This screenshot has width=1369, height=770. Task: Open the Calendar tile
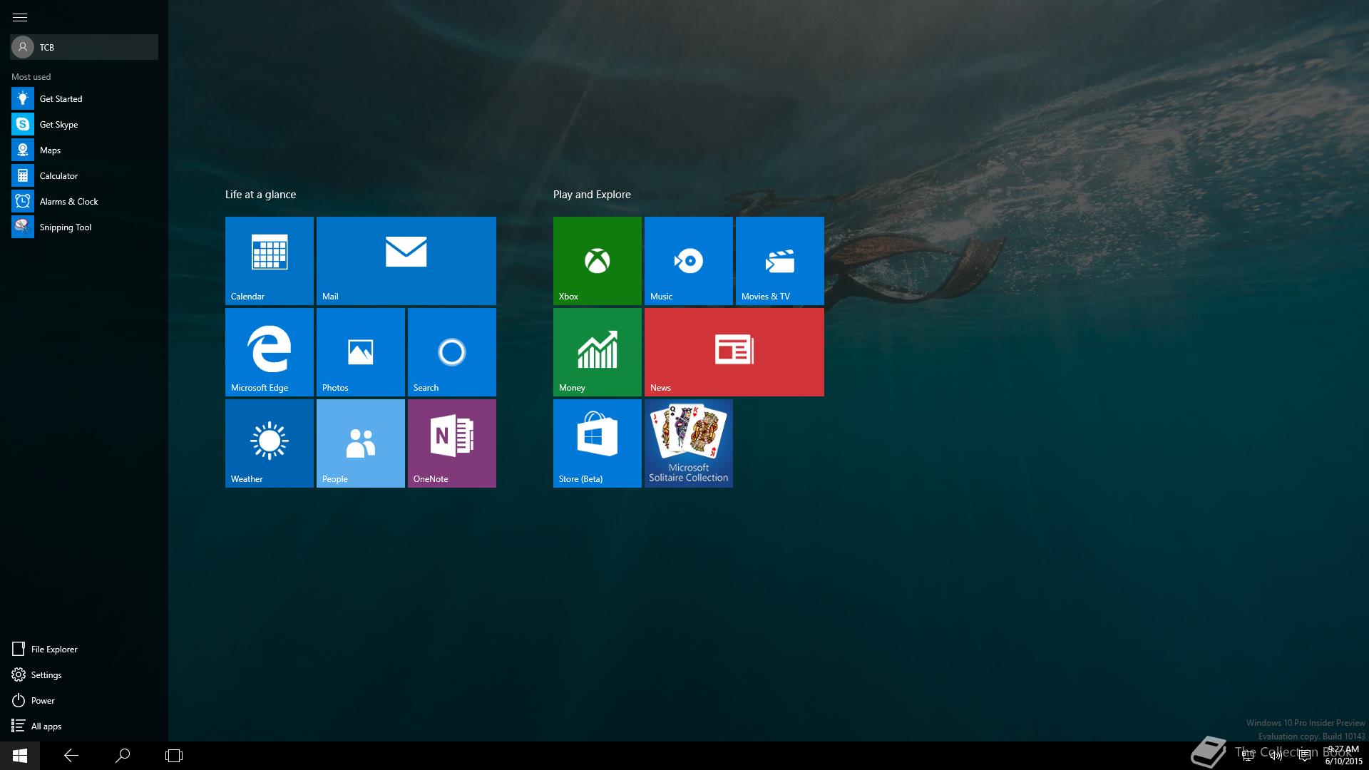point(270,261)
